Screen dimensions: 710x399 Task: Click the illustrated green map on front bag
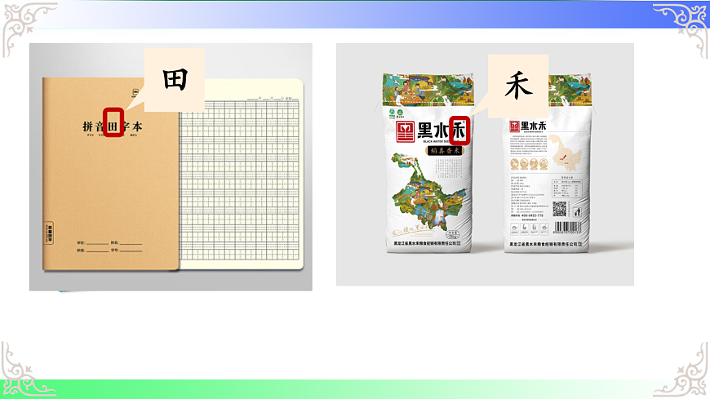tap(428, 193)
